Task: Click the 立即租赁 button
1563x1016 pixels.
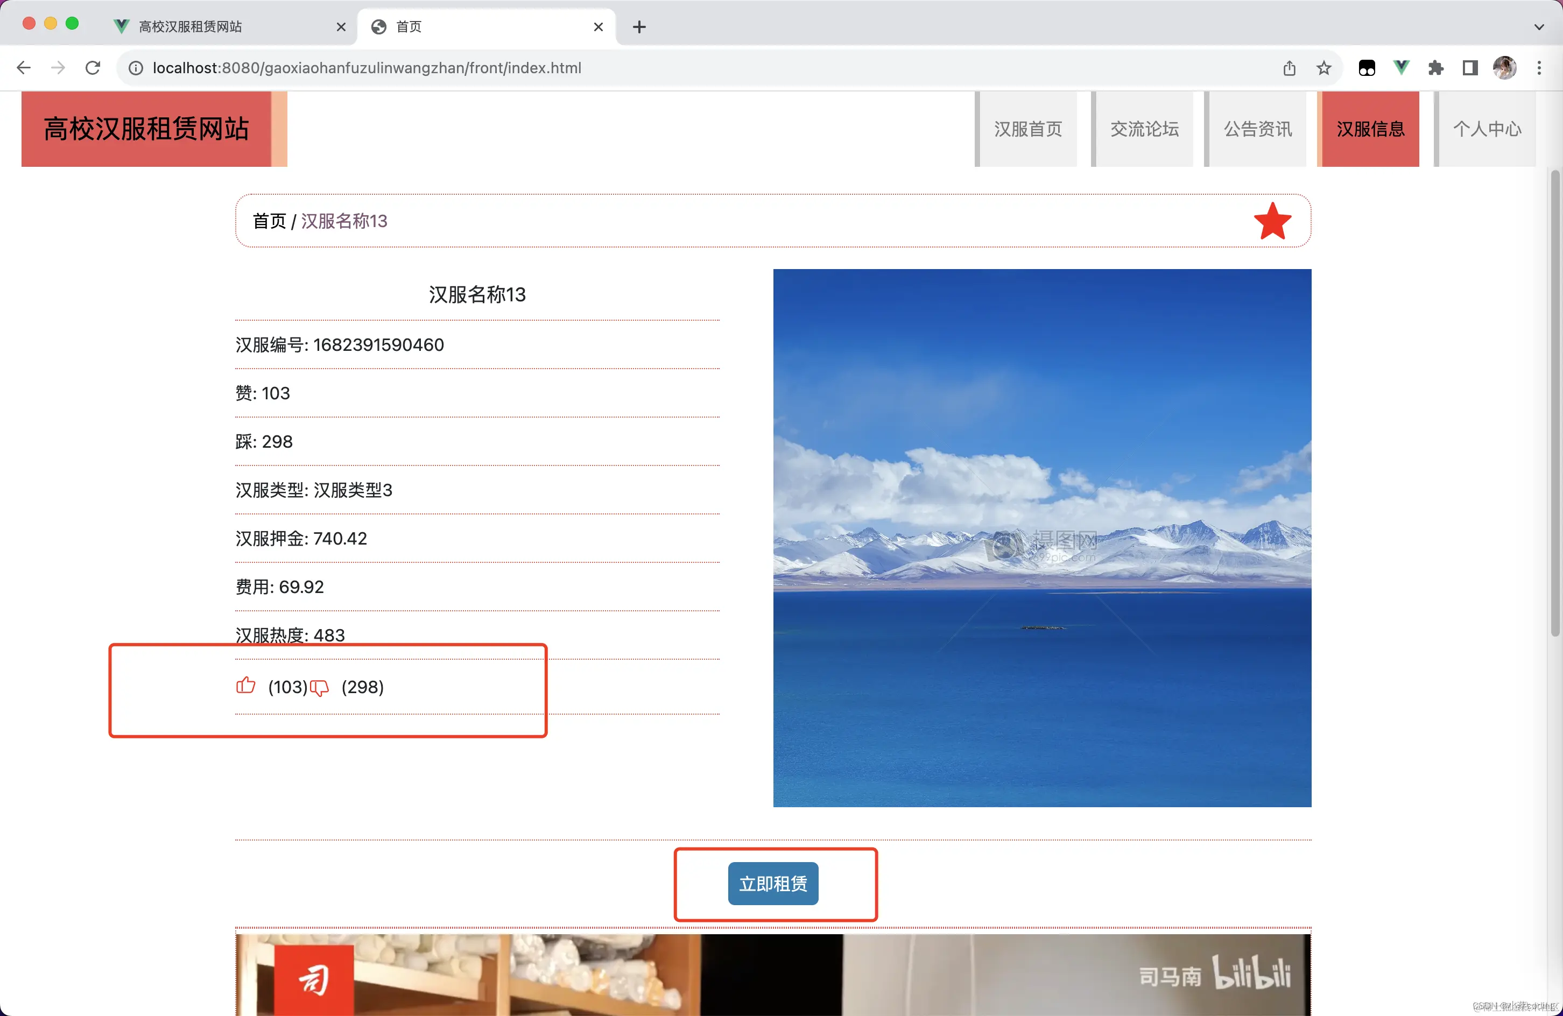Action: point(773,884)
